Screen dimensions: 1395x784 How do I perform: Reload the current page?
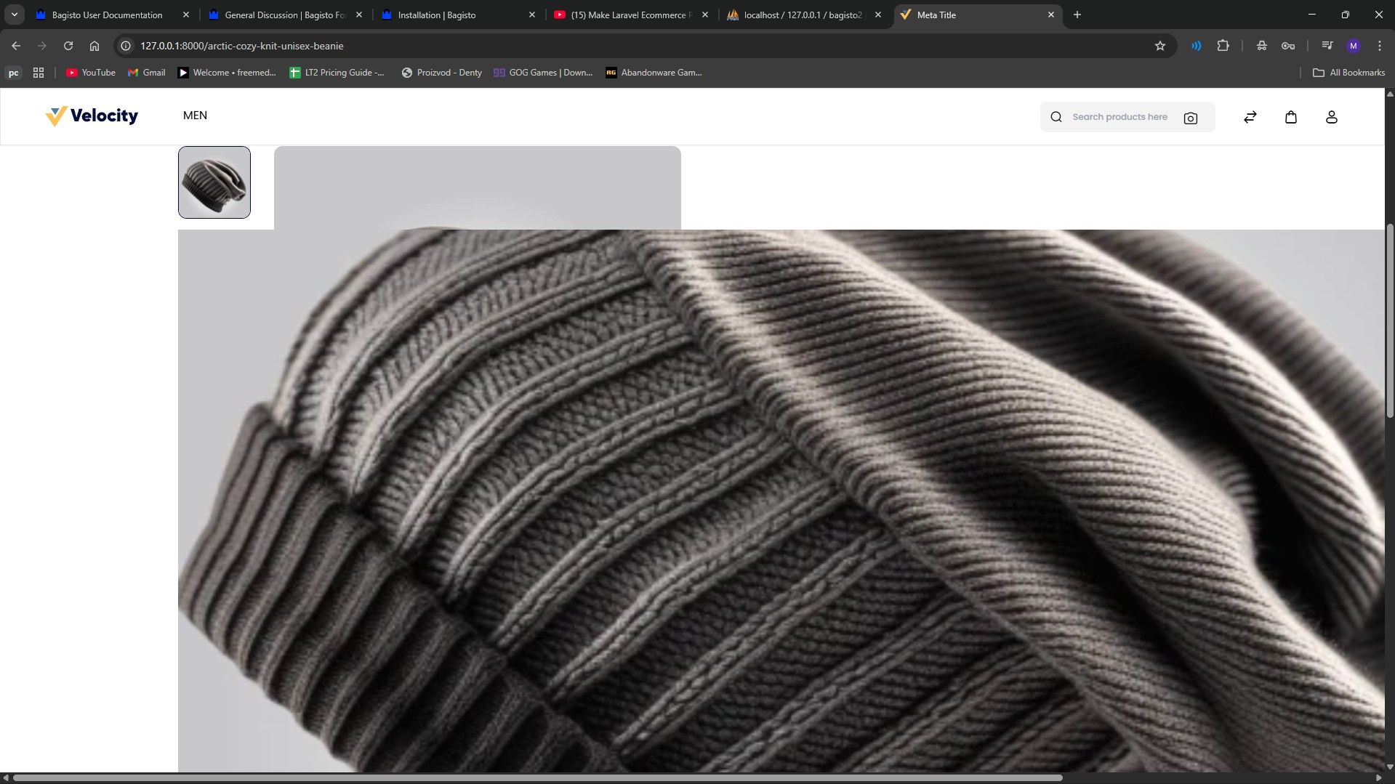(68, 45)
